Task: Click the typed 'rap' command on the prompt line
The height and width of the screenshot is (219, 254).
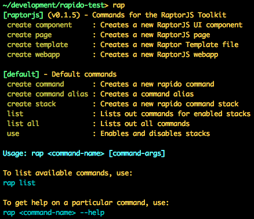Action: click(x=119, y=5)
